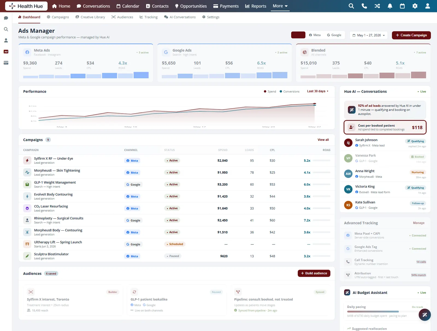Go to Conversations in the top menu
The width and height of the screenshot is (437, 331).
93,6
